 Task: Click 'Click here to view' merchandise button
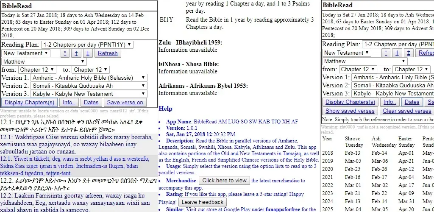coord(224,181)
